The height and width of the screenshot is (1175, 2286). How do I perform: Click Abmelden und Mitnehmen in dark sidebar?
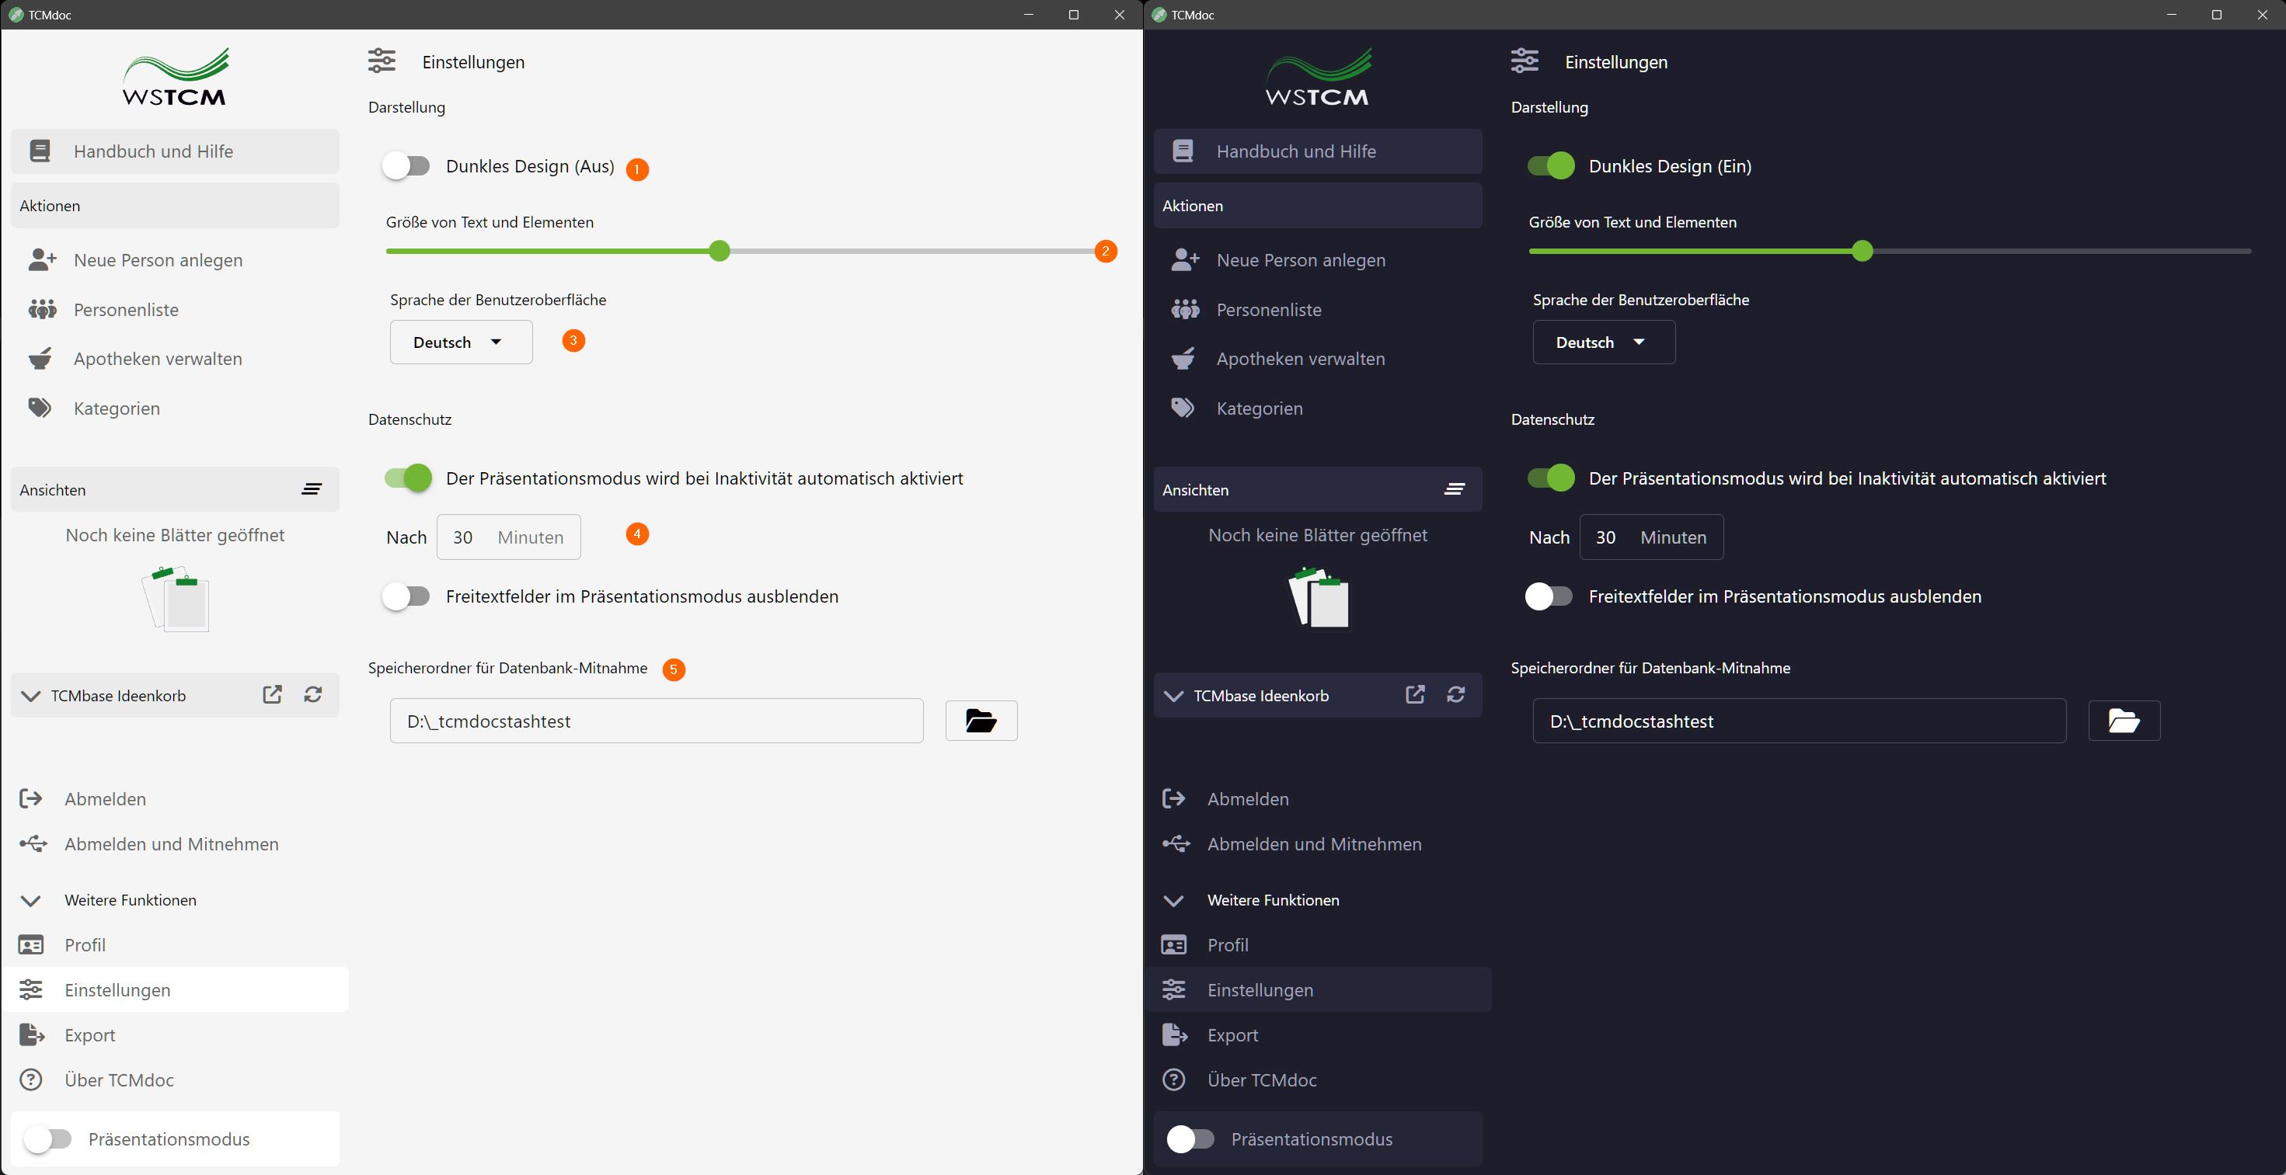click(x=1313, y=844)
